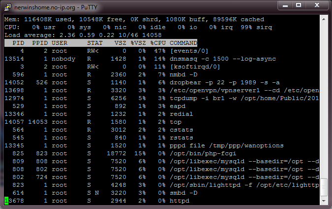Image resolution: width=332 pixels, height=209 pixels.
Task: Click the COMMAND column header
Action: click(183, 43)
